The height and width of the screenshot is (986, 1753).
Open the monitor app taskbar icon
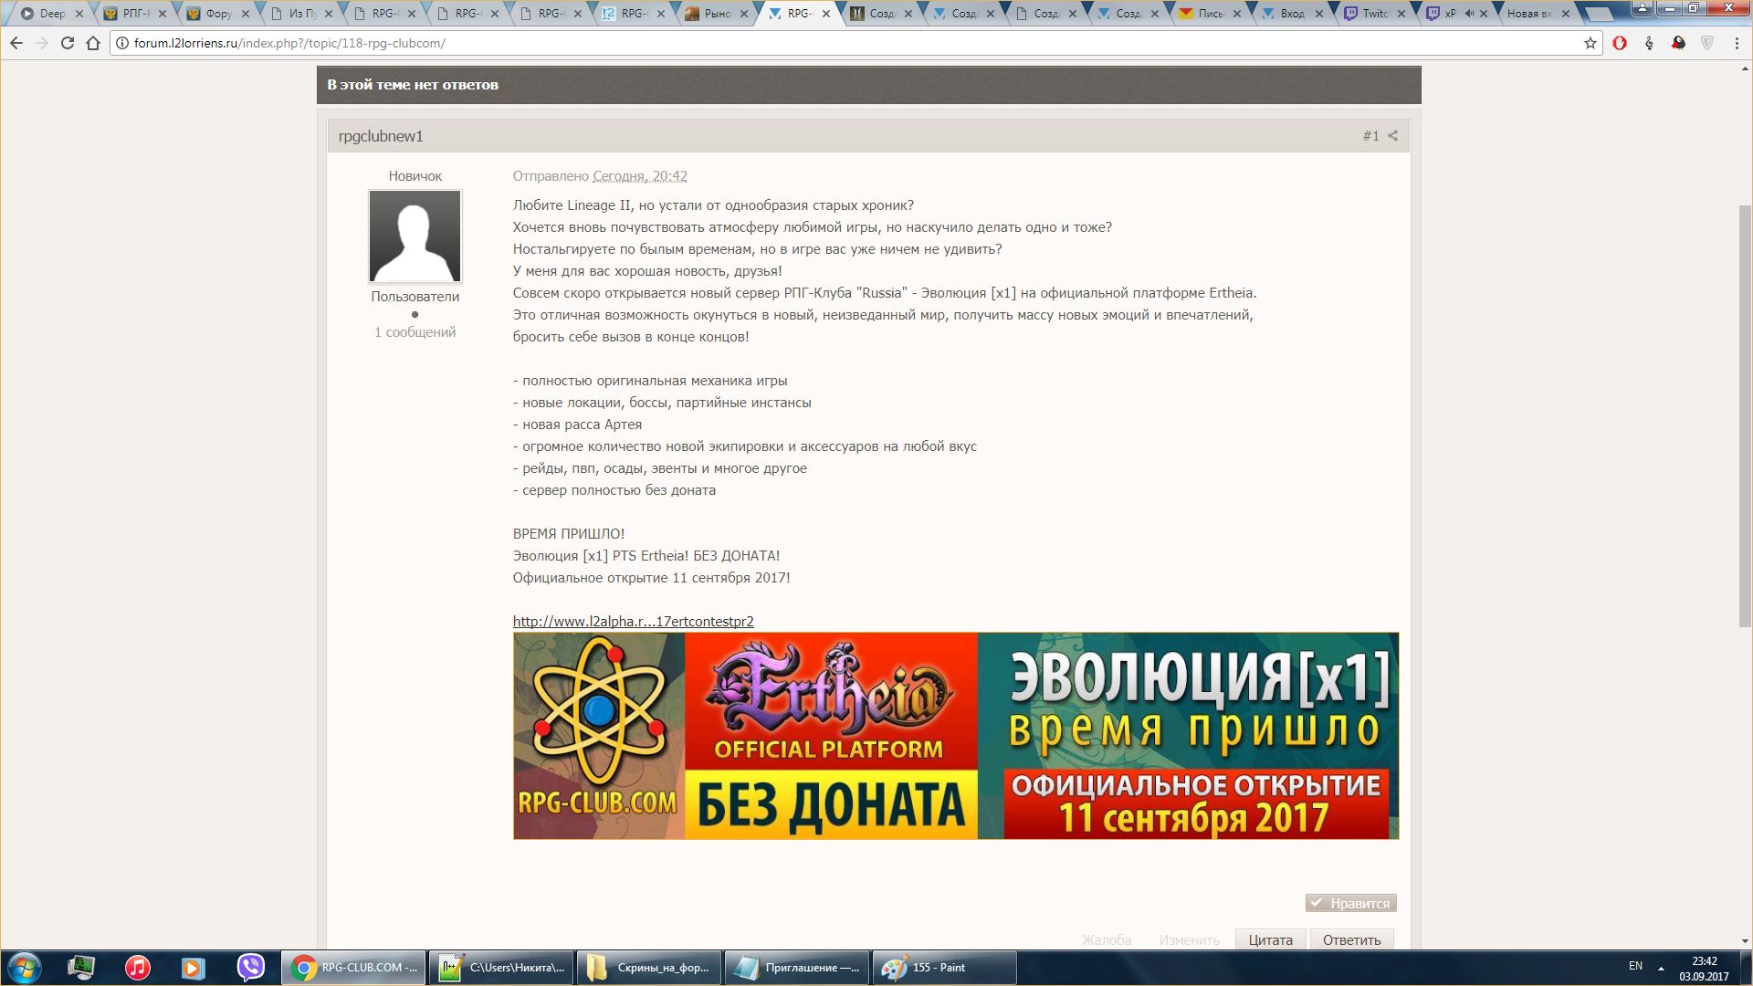pos(80,968)
